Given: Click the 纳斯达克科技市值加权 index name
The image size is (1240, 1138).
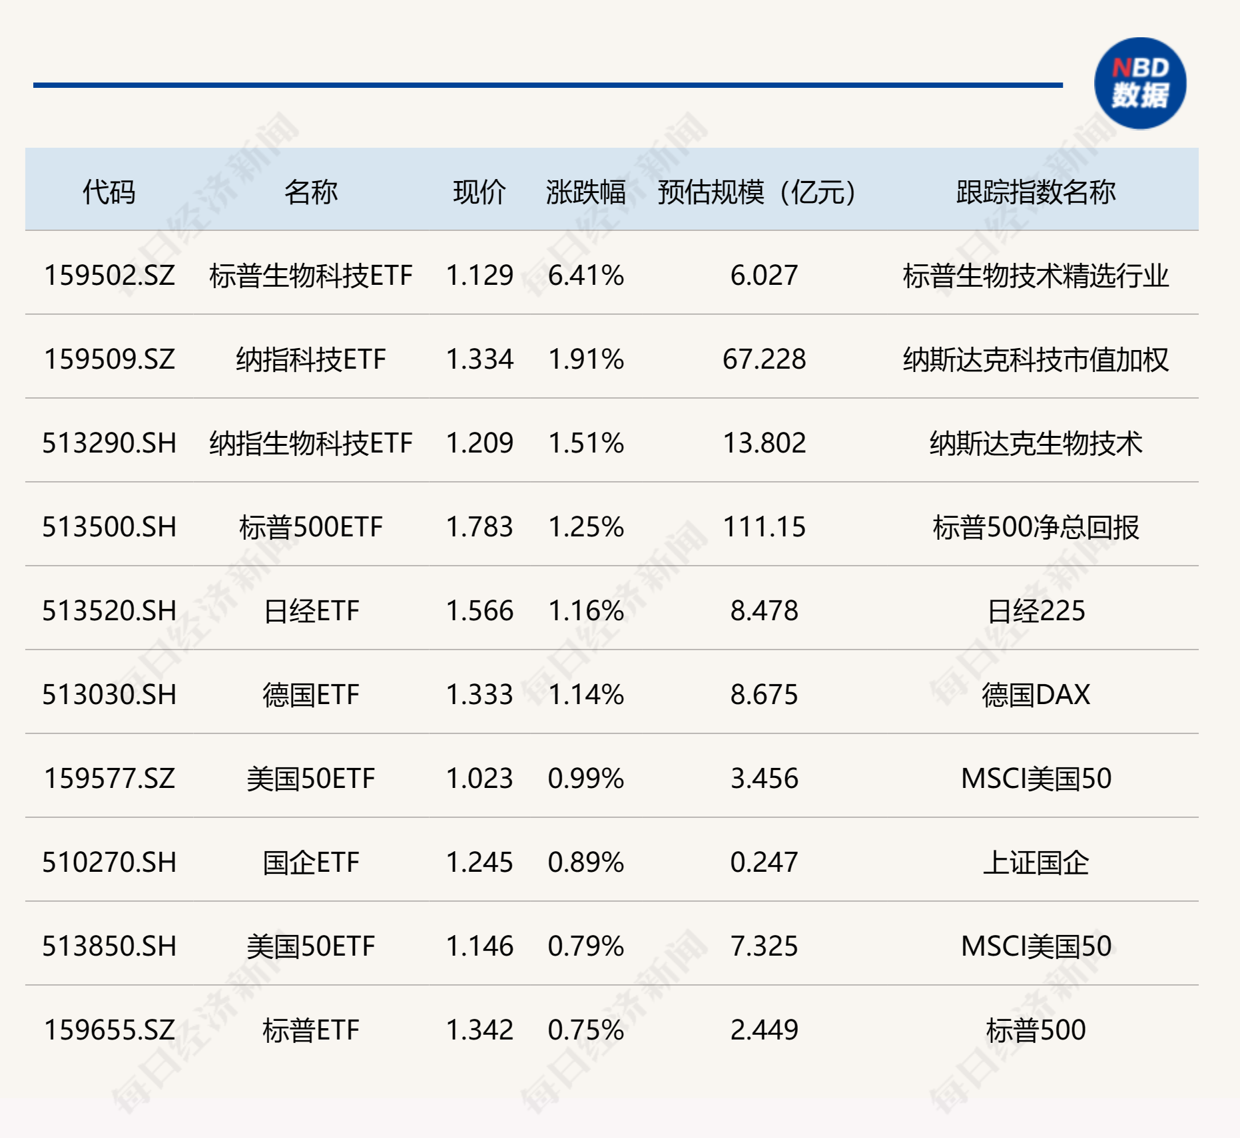Looking at the screenshot, I should [1036, 359].
